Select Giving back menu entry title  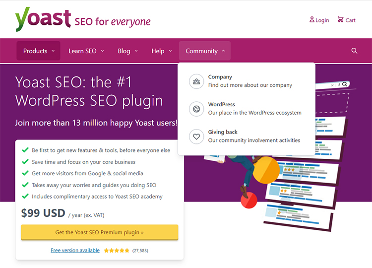coord(223,132)
